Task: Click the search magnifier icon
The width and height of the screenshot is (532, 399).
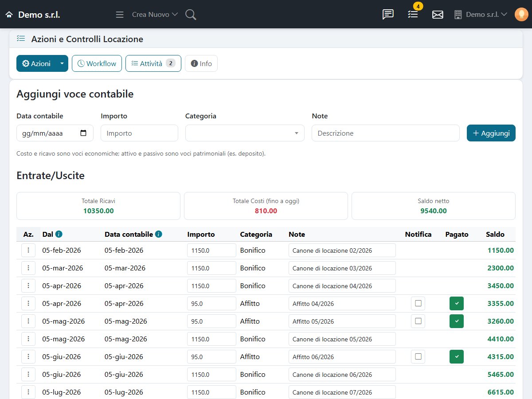Action: (191, 15)
